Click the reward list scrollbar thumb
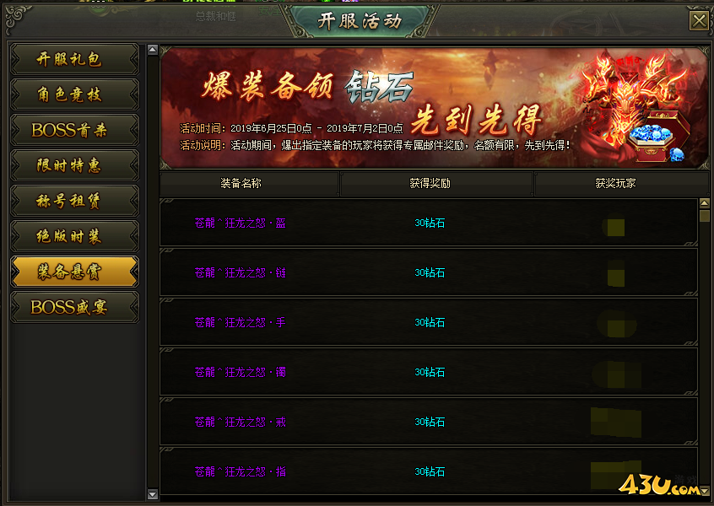This screenshot has width=714, height=506. (x=704, y=215)
